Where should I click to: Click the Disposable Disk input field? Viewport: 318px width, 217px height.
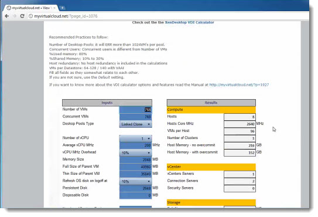tap(135, 195)
